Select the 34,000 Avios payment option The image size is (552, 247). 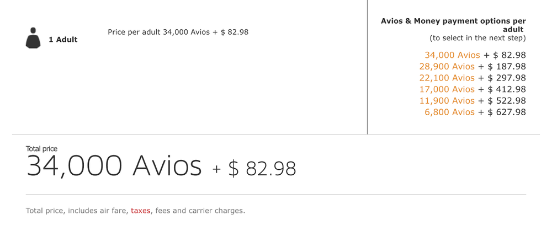(452, 55)
